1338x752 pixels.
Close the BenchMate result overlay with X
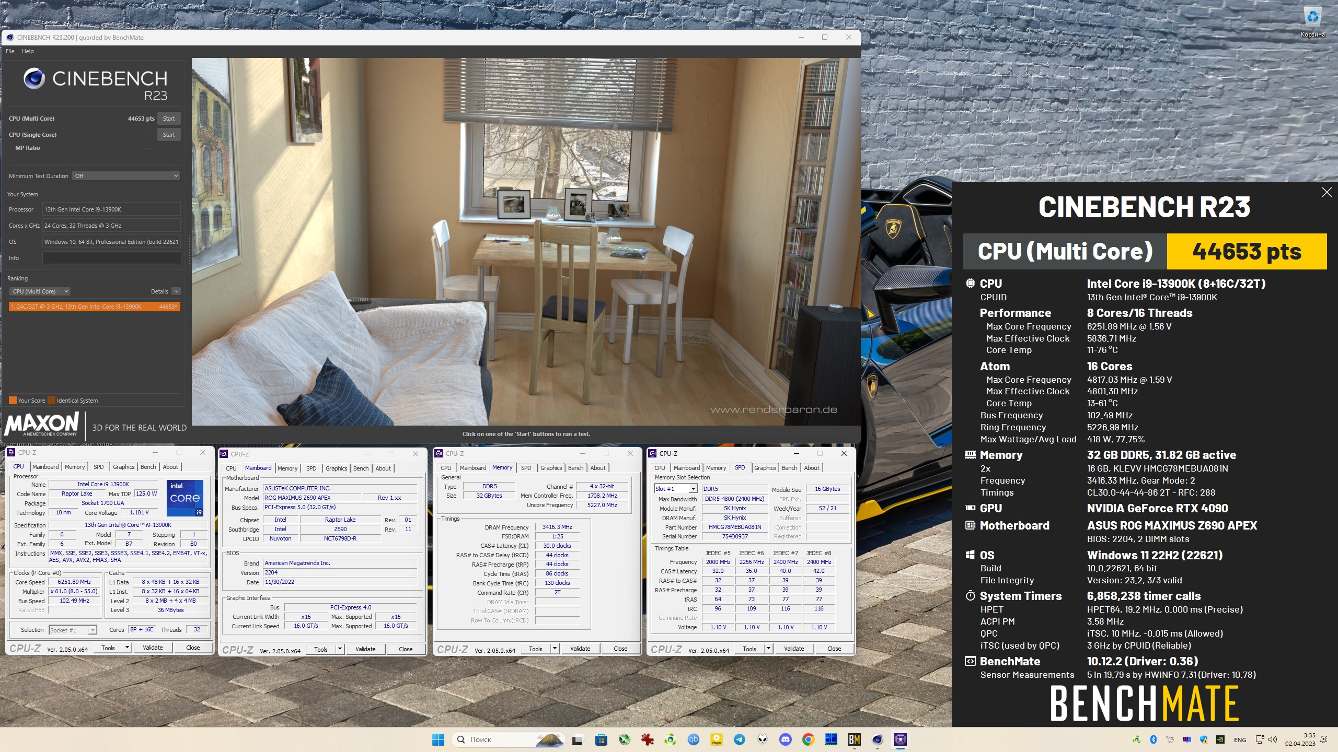pos(1327,192)
